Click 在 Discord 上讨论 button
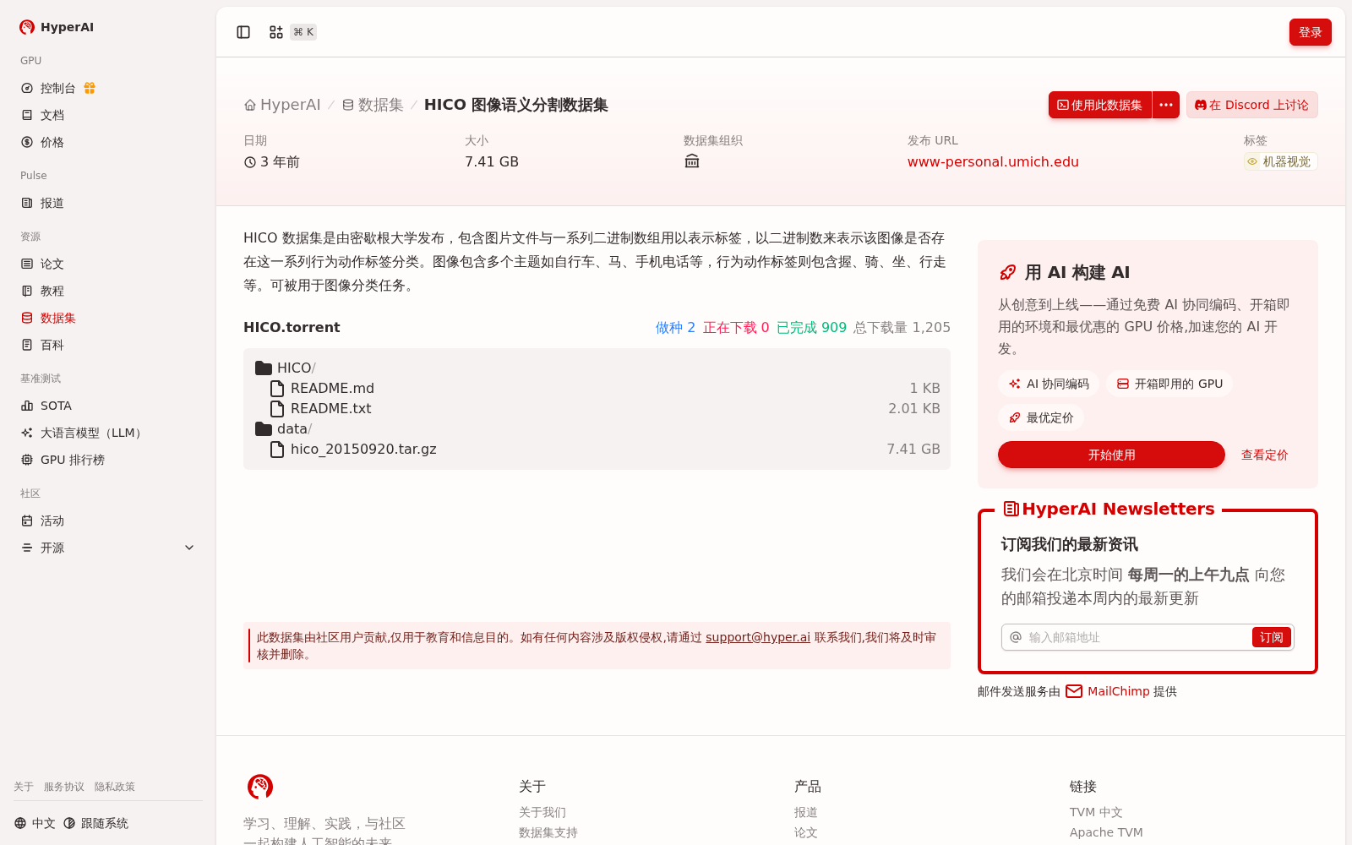The image size is (1352, 845). click(x=1251, y=105)
